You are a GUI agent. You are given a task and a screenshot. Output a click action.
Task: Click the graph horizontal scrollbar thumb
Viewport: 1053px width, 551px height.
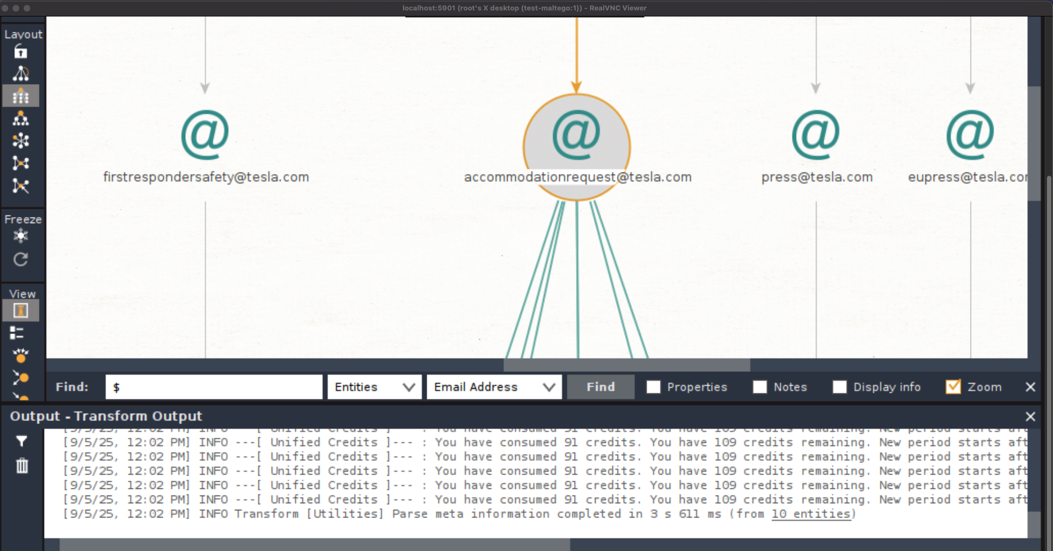pyautogui.click(x=627, y=365)
